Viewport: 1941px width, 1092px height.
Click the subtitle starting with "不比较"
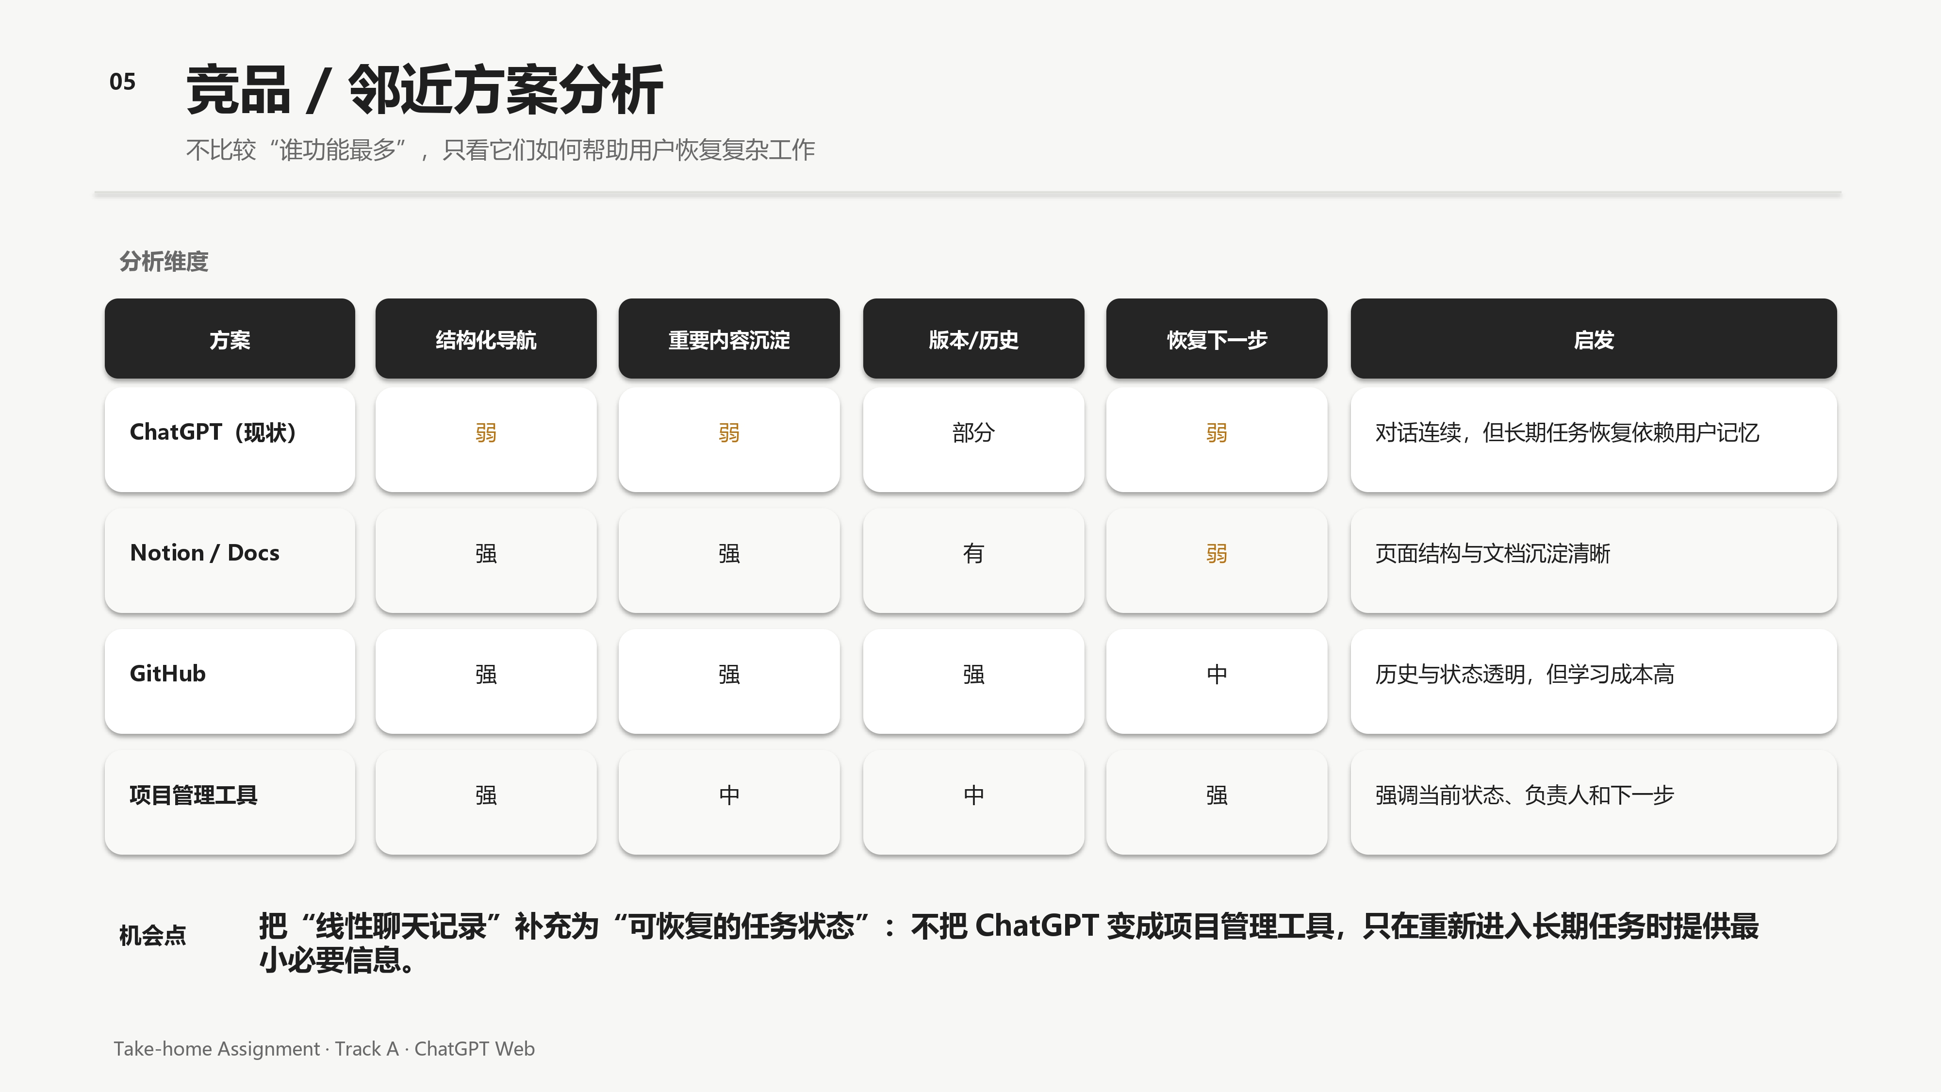coord(500,150)
